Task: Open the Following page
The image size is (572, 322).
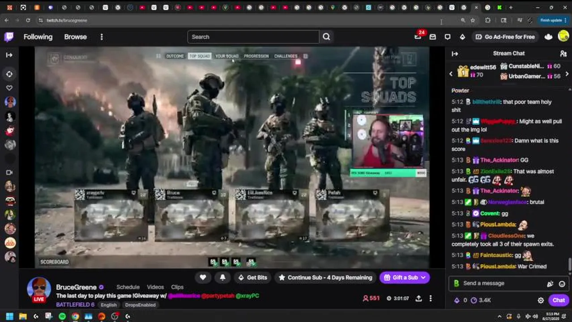Action: pyautogui.click(x=38, y=37)
